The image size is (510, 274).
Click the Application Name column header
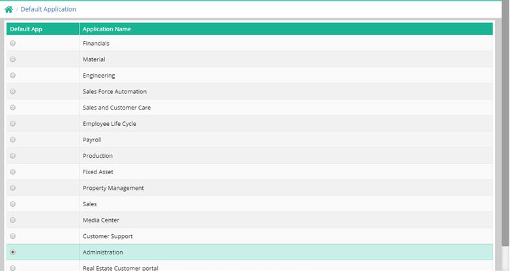[x=106, y=29]
